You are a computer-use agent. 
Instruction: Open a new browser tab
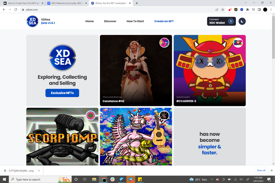(x=137, y=3)
